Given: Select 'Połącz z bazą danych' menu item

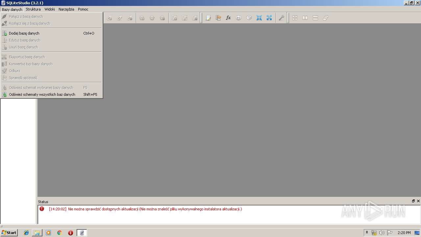Looking at the screenshot, I should pos(52,16).
